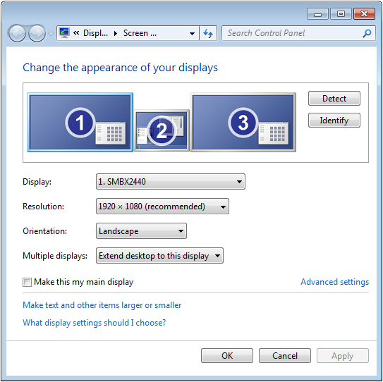Open recent pages arrow next to Forward
The height and width of the screenshot is (382, 383).
pos(51,33)
